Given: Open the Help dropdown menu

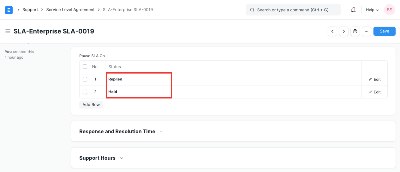Looking at the screenshot, I should tap(372, 10).
